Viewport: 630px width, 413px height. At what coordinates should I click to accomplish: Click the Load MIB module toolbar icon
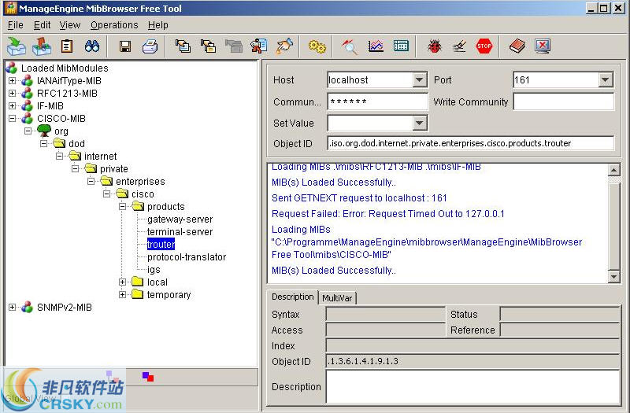(x=17, y=46)
